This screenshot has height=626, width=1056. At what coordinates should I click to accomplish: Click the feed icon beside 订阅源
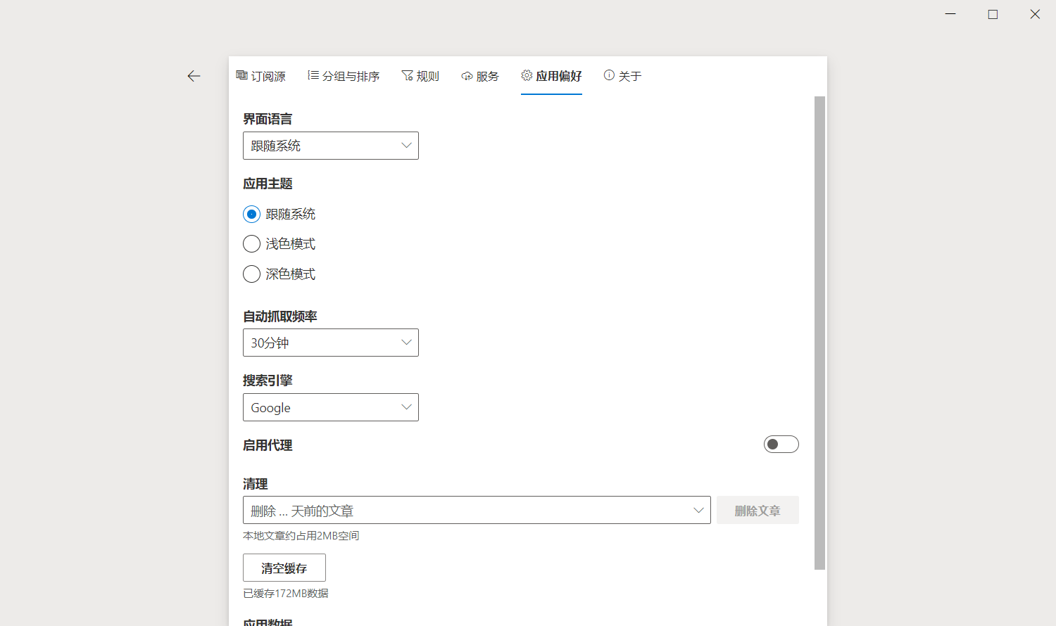[241, 75]
